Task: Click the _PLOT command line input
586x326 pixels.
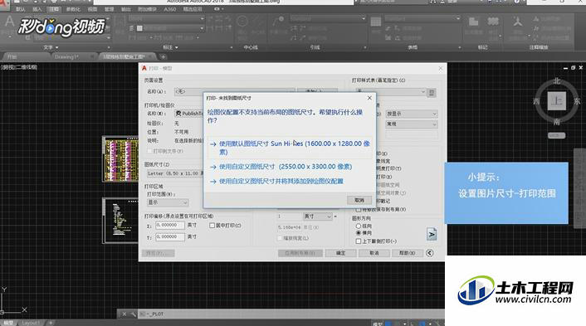Action: point(291,314)
